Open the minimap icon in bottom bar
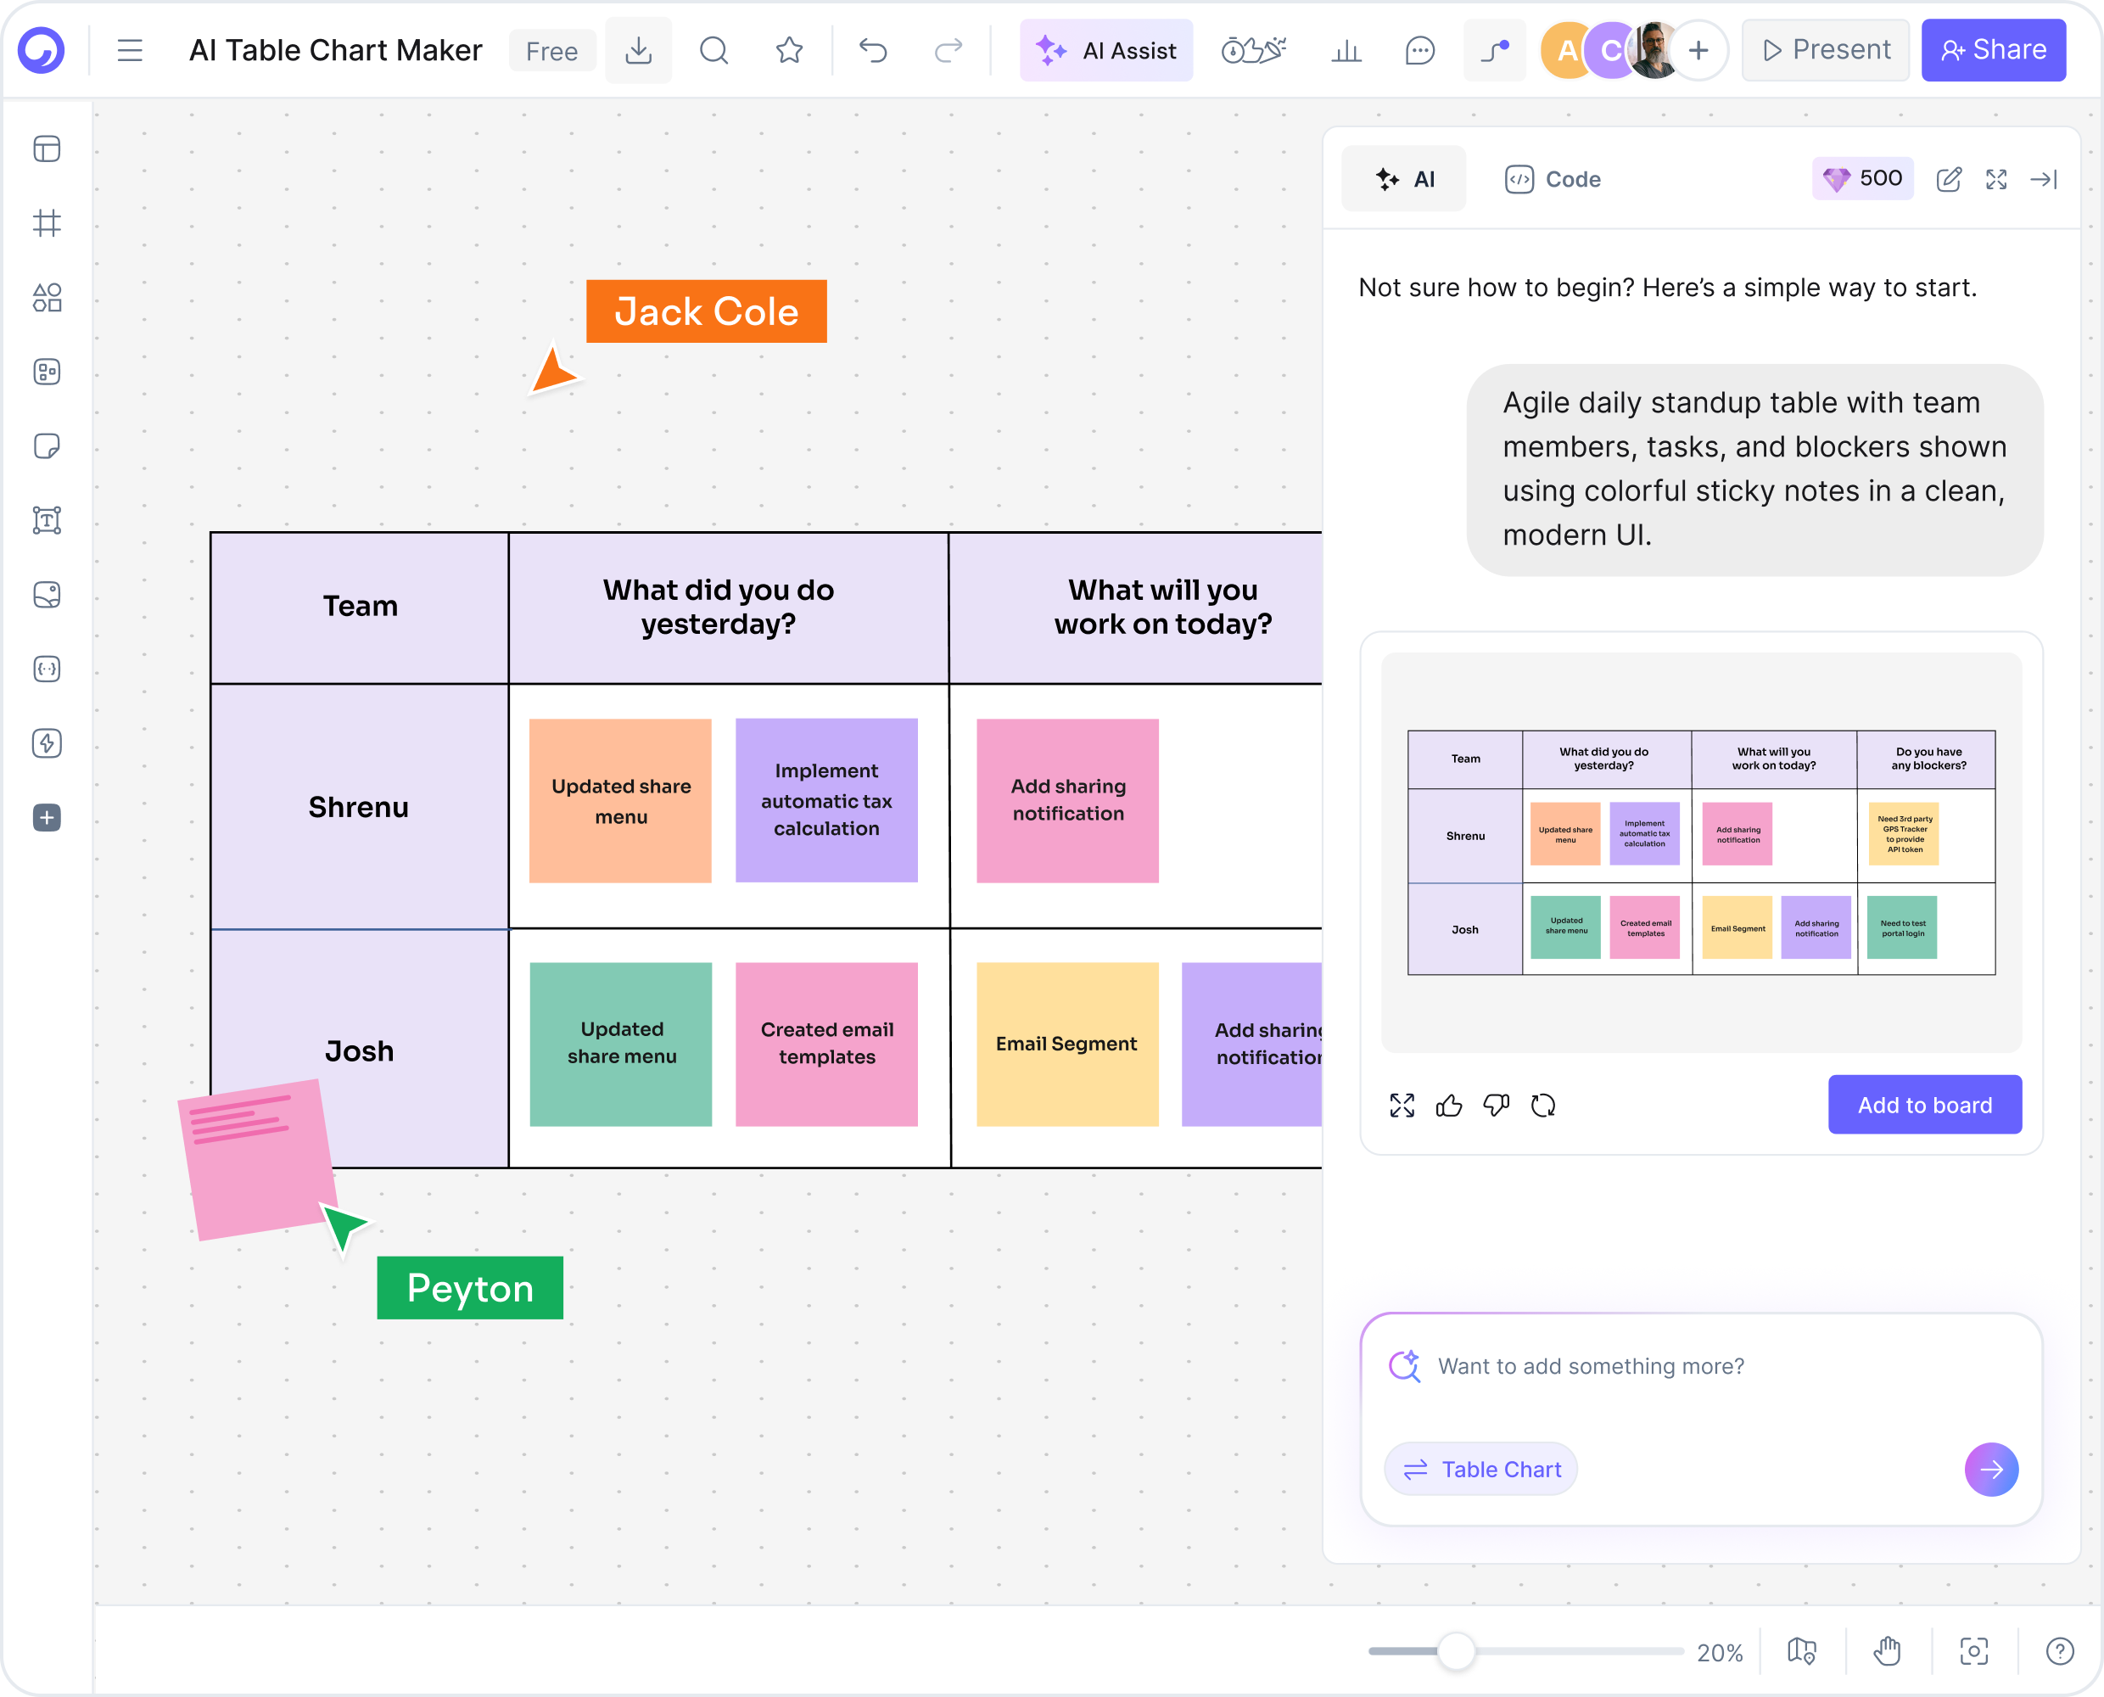The width and height of the screenshot is (2104, 1697). (x=1802, y=1651)
